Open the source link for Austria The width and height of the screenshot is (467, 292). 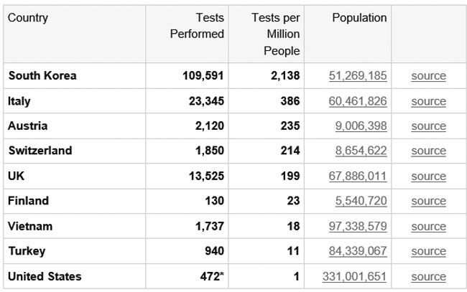428,126
